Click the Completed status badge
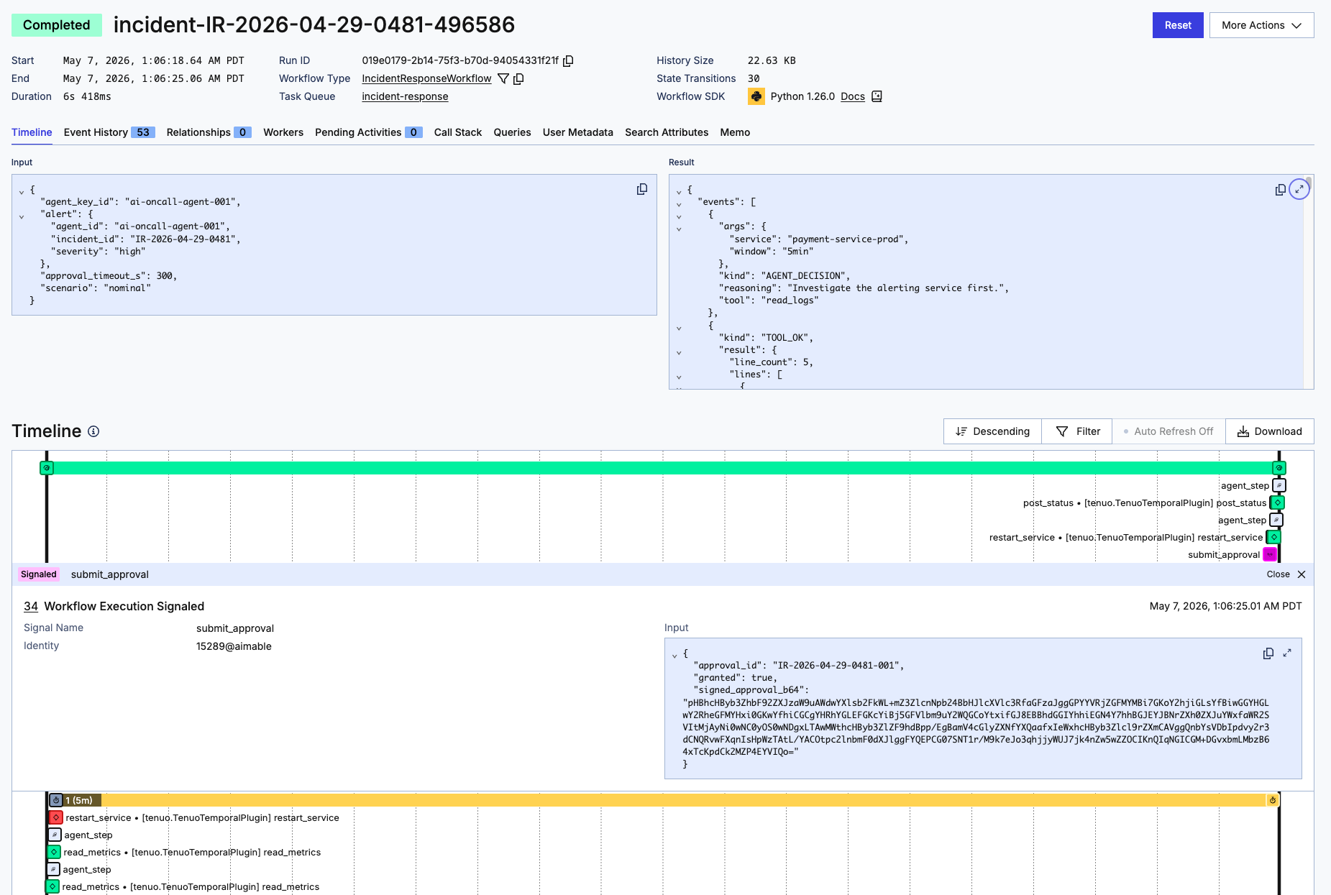The width and height of the screenshot is (1331, 895). (57, 25)
